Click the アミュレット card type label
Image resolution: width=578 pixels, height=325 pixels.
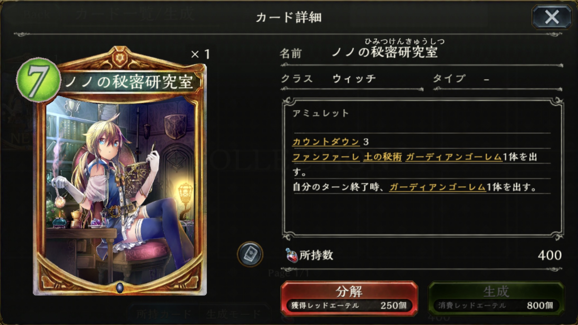pos(321,113)
